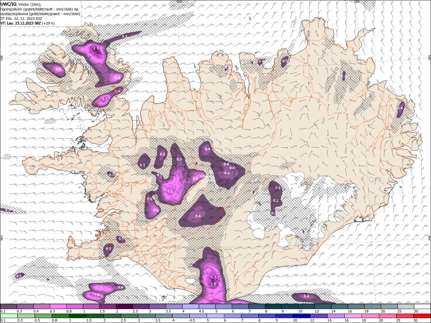
Task: Click the 1.3 snowfall value on the map
Action: (105, 100)
